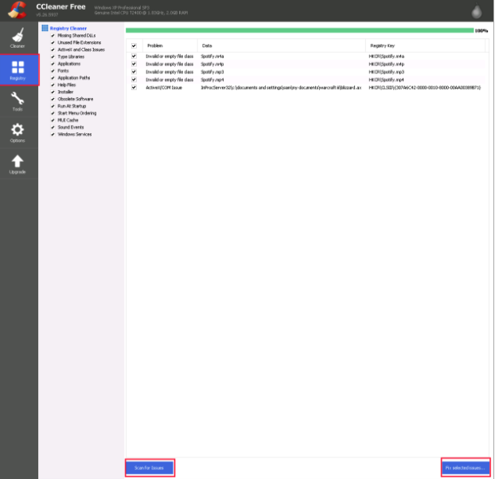This screenshot has height=479, width=495.
Task: Click the CCleaner logo icon
Action: (x=17, y=10)
